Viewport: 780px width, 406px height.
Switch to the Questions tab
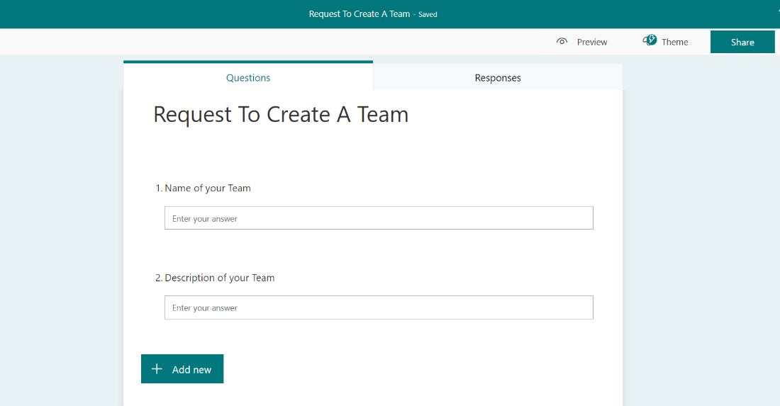coord(248,77)
